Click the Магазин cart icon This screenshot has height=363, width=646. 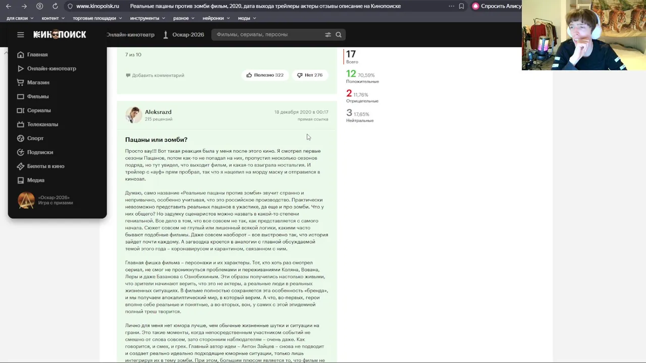click(x=21, y=82)
